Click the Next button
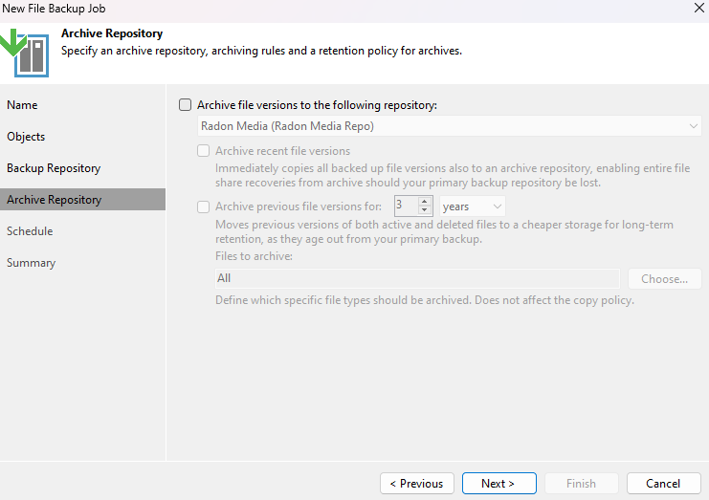 click(499, 484)
